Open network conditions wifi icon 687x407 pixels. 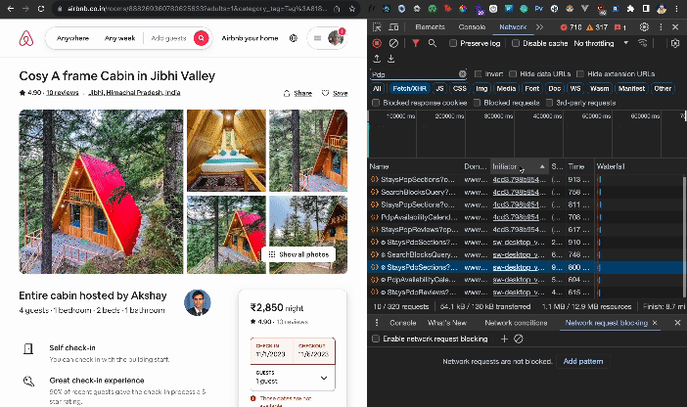[x=642, y=43]
